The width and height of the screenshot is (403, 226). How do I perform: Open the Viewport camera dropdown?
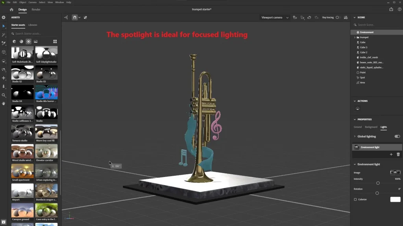click(275, 17)
